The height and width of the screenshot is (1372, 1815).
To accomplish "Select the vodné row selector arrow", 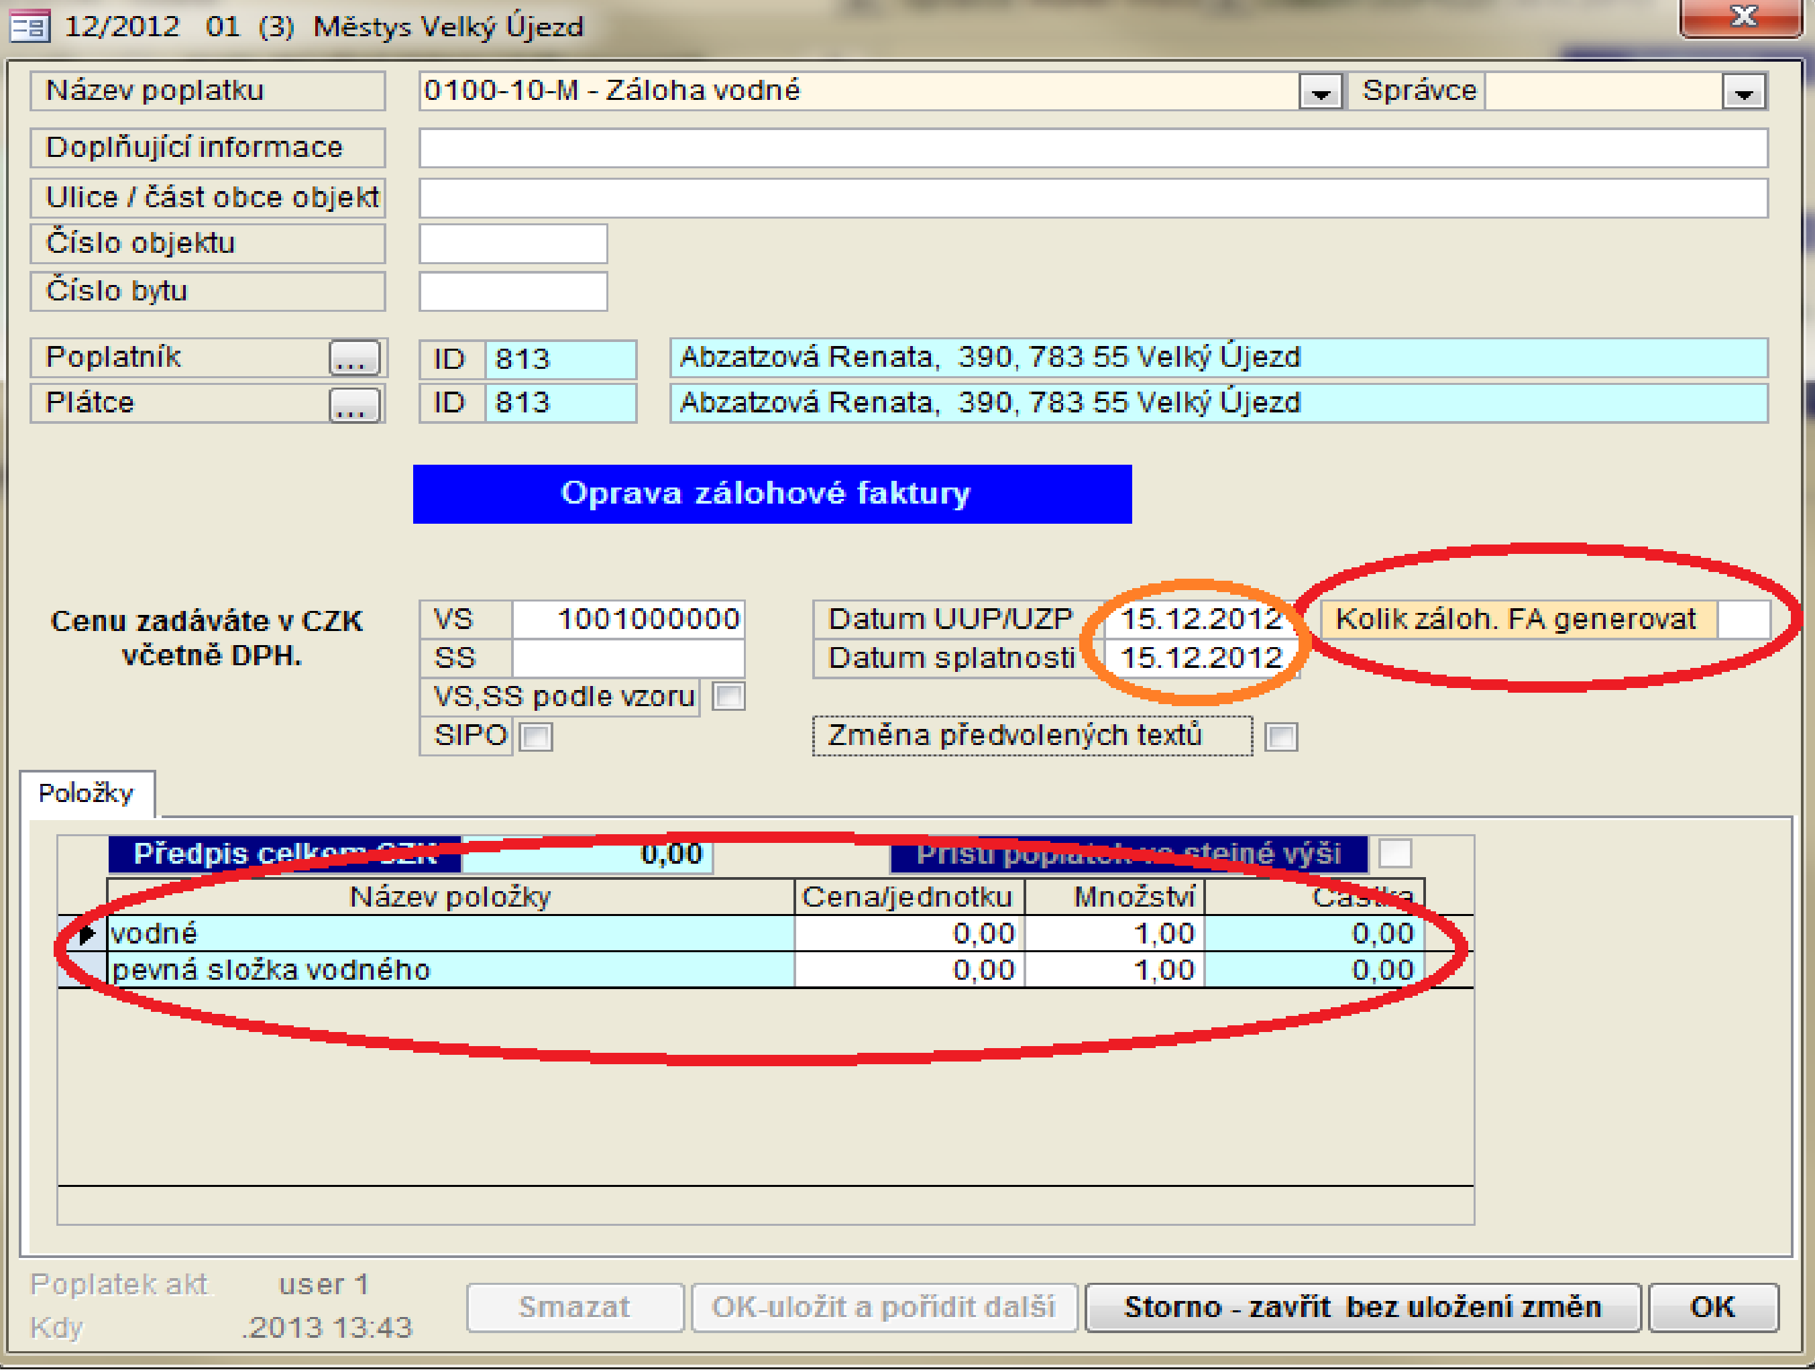I will click(x=83, y=935).
